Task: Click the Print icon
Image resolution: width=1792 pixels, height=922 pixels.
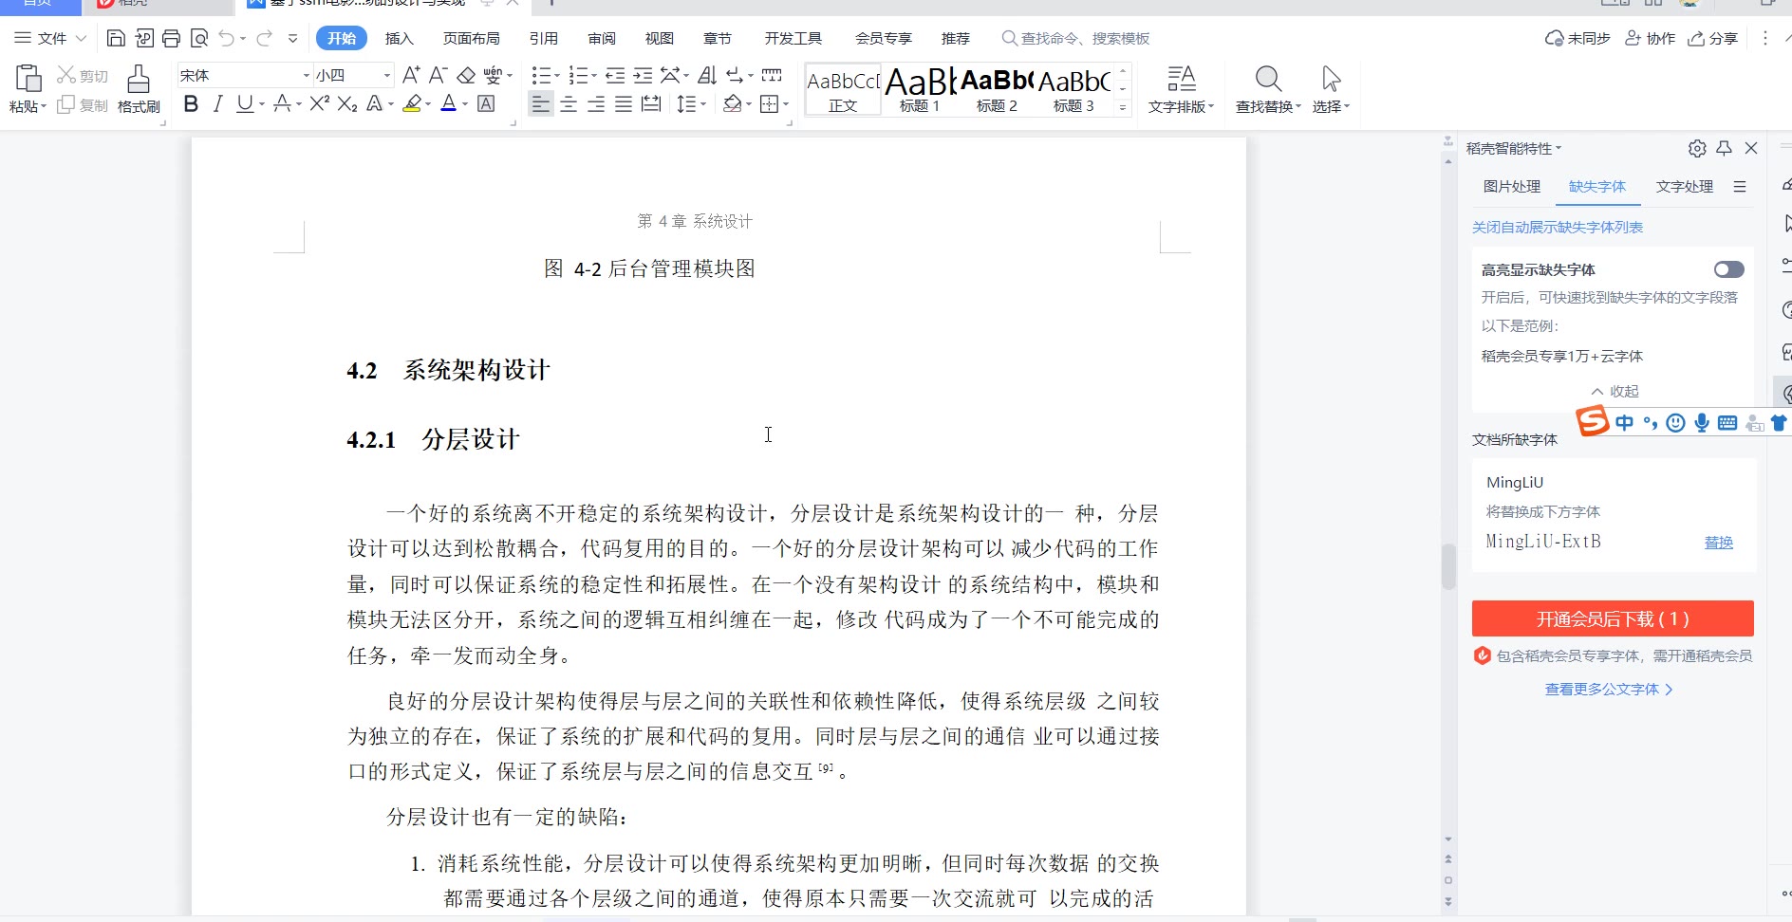Action: pyautogui.click(x=171, y=38)
